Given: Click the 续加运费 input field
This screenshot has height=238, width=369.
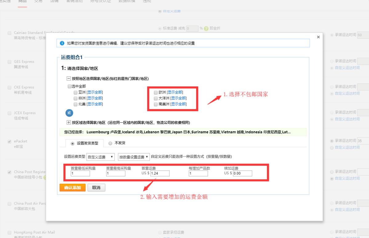Looking at the screenshot, I should click(242, 173).
